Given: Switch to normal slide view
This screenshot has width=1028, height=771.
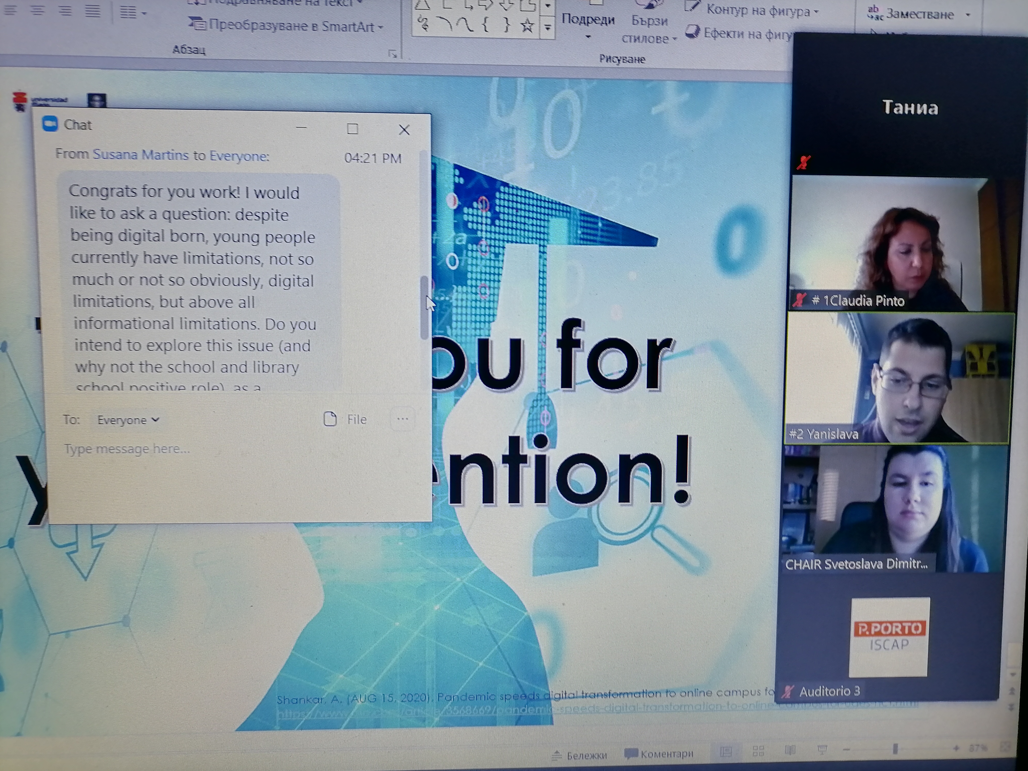Looking at the screenshot, I should tap(726, 751).
